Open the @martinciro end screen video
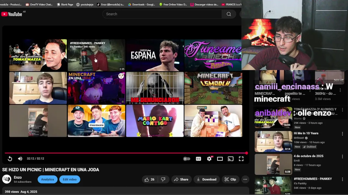The height and width of the screenshot is (195, 348). (x=96, y=121)
